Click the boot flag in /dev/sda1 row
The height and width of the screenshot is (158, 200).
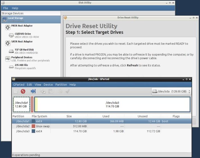165,121
